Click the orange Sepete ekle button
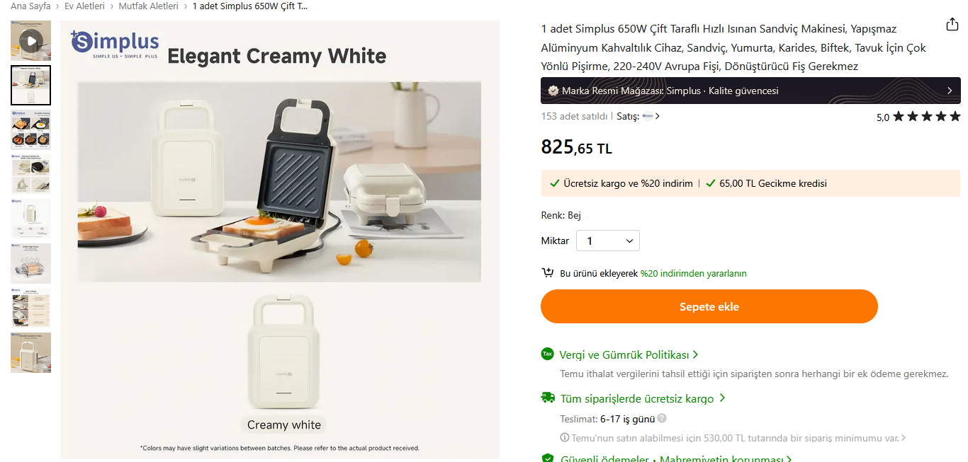 pos(709,306)
